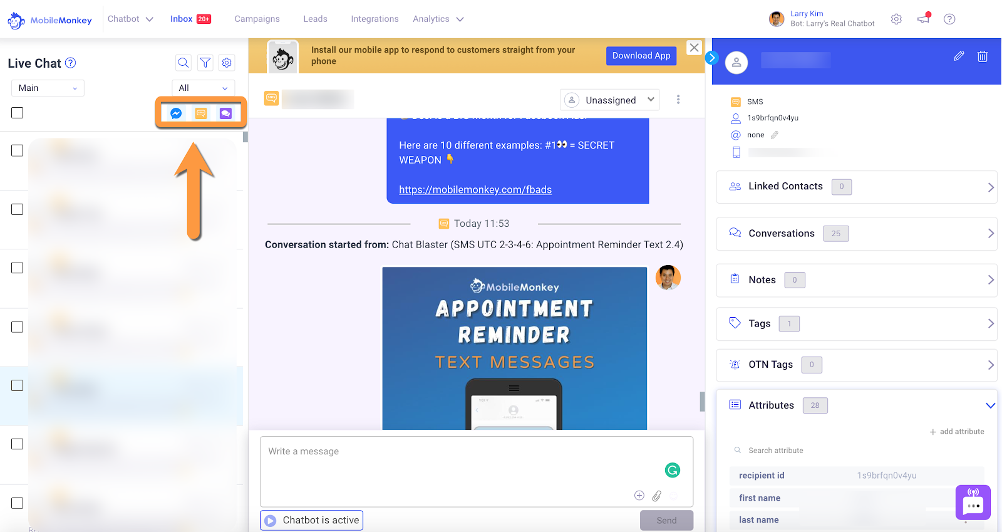Toggle the select-all conversations checkbox
Screen dimensions: 1002x532
point(18,113)
